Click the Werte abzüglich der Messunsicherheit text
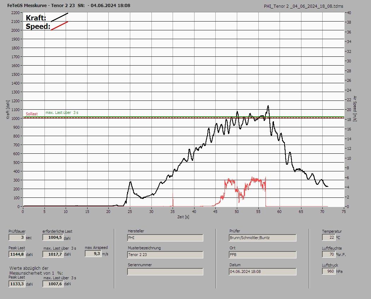Viewport: 371px width, 299px height. tap(36, 271)
